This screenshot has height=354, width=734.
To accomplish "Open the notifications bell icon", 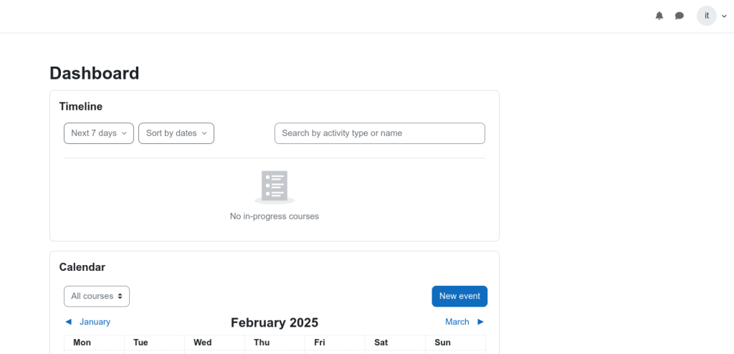I will [x=659, y=16].
